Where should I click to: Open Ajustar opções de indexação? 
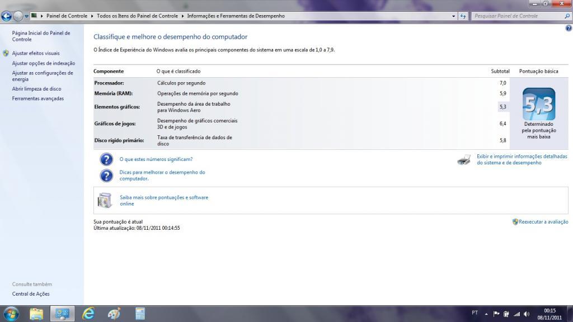tap(44, 63)
